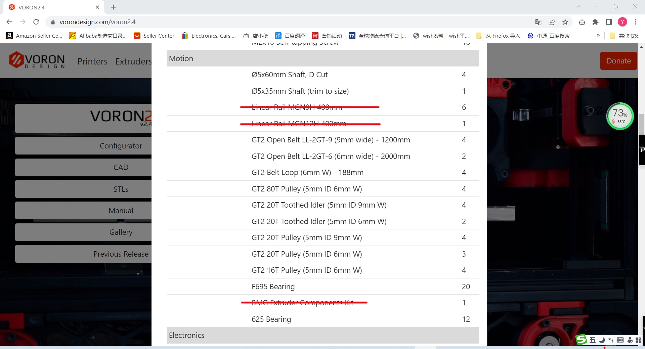Open the STLs sidebar button
The image size is (645, 349).
coord(83,189)
